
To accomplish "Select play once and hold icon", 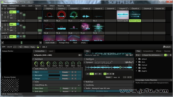I will [x=113, y=74].
